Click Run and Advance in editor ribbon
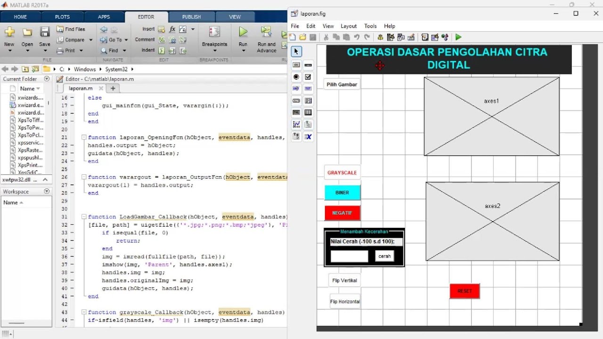This screenshot has width=603, height=339. [267, 39]
